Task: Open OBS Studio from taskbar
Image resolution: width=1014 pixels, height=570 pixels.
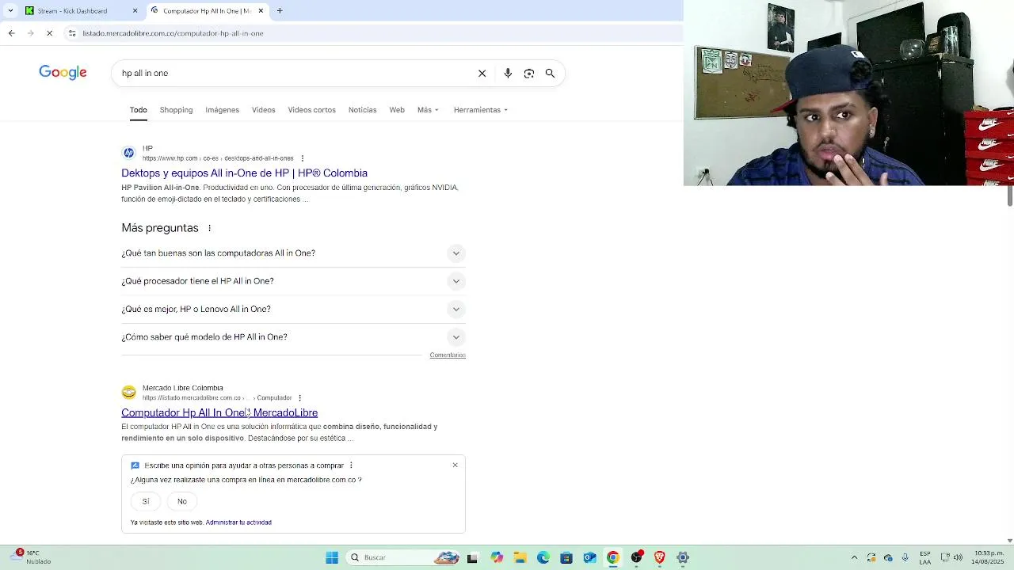Action: point(636,557)
